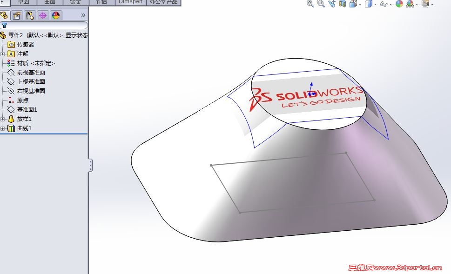451x274 pixels.
Task: Select the 注解 annotations item
Action: [18, 54]
